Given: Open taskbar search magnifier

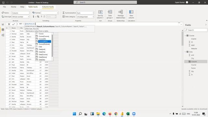Looking at the screenshot, I should [80, 114].
